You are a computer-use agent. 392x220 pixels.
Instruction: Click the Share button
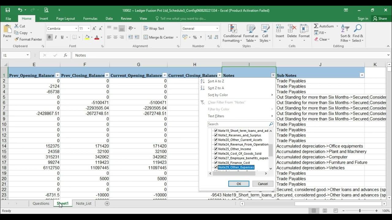380,19
